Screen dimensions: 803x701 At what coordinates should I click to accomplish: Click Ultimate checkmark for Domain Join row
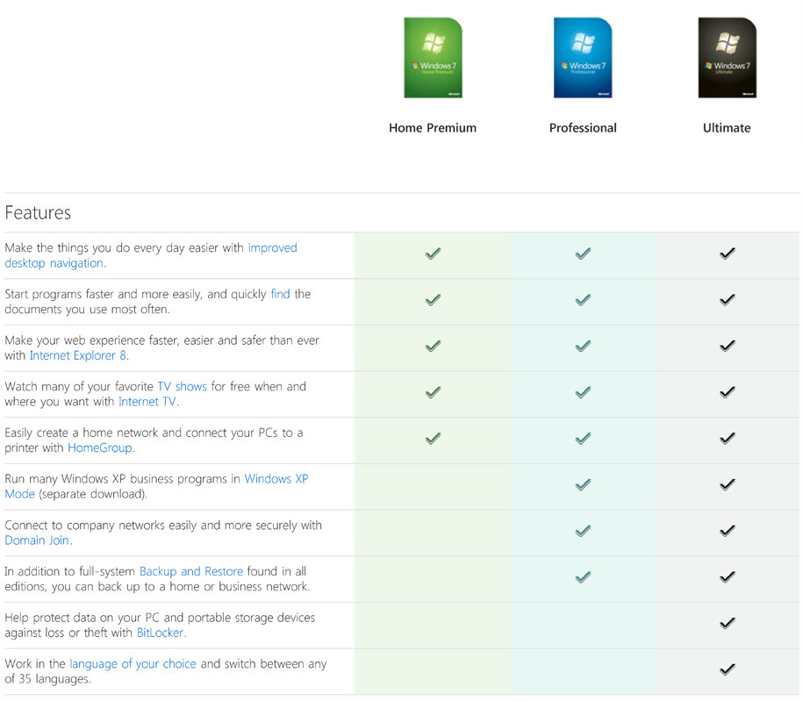click(x=728, y=531)
